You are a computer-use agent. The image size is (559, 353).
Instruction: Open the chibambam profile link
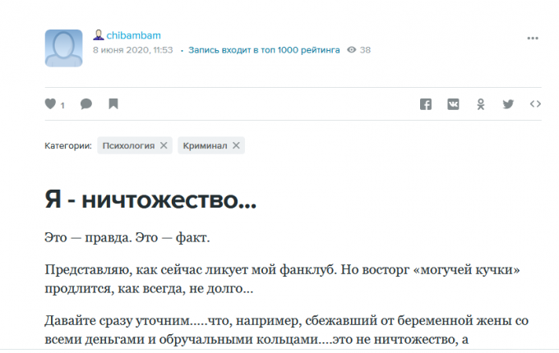pos(134,35)
